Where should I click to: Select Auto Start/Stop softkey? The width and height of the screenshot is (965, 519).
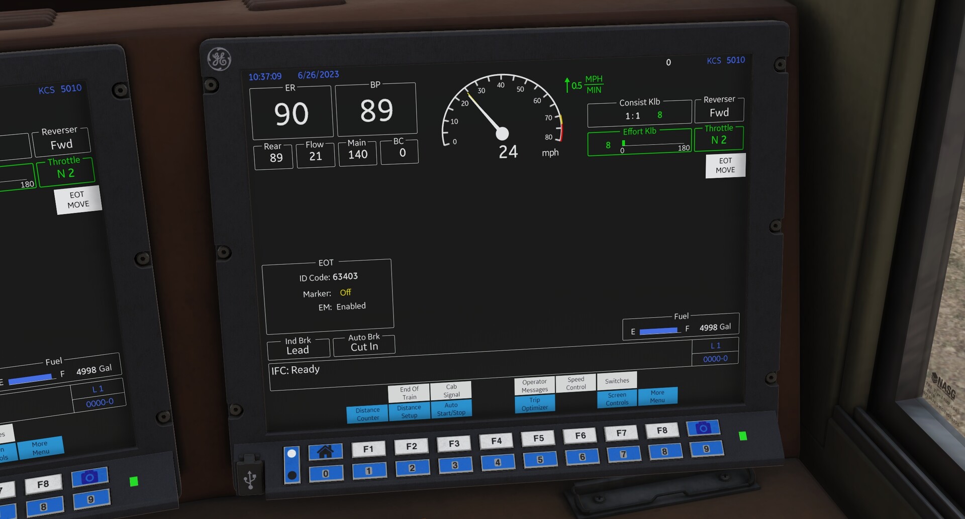click(x=451, y=409)
